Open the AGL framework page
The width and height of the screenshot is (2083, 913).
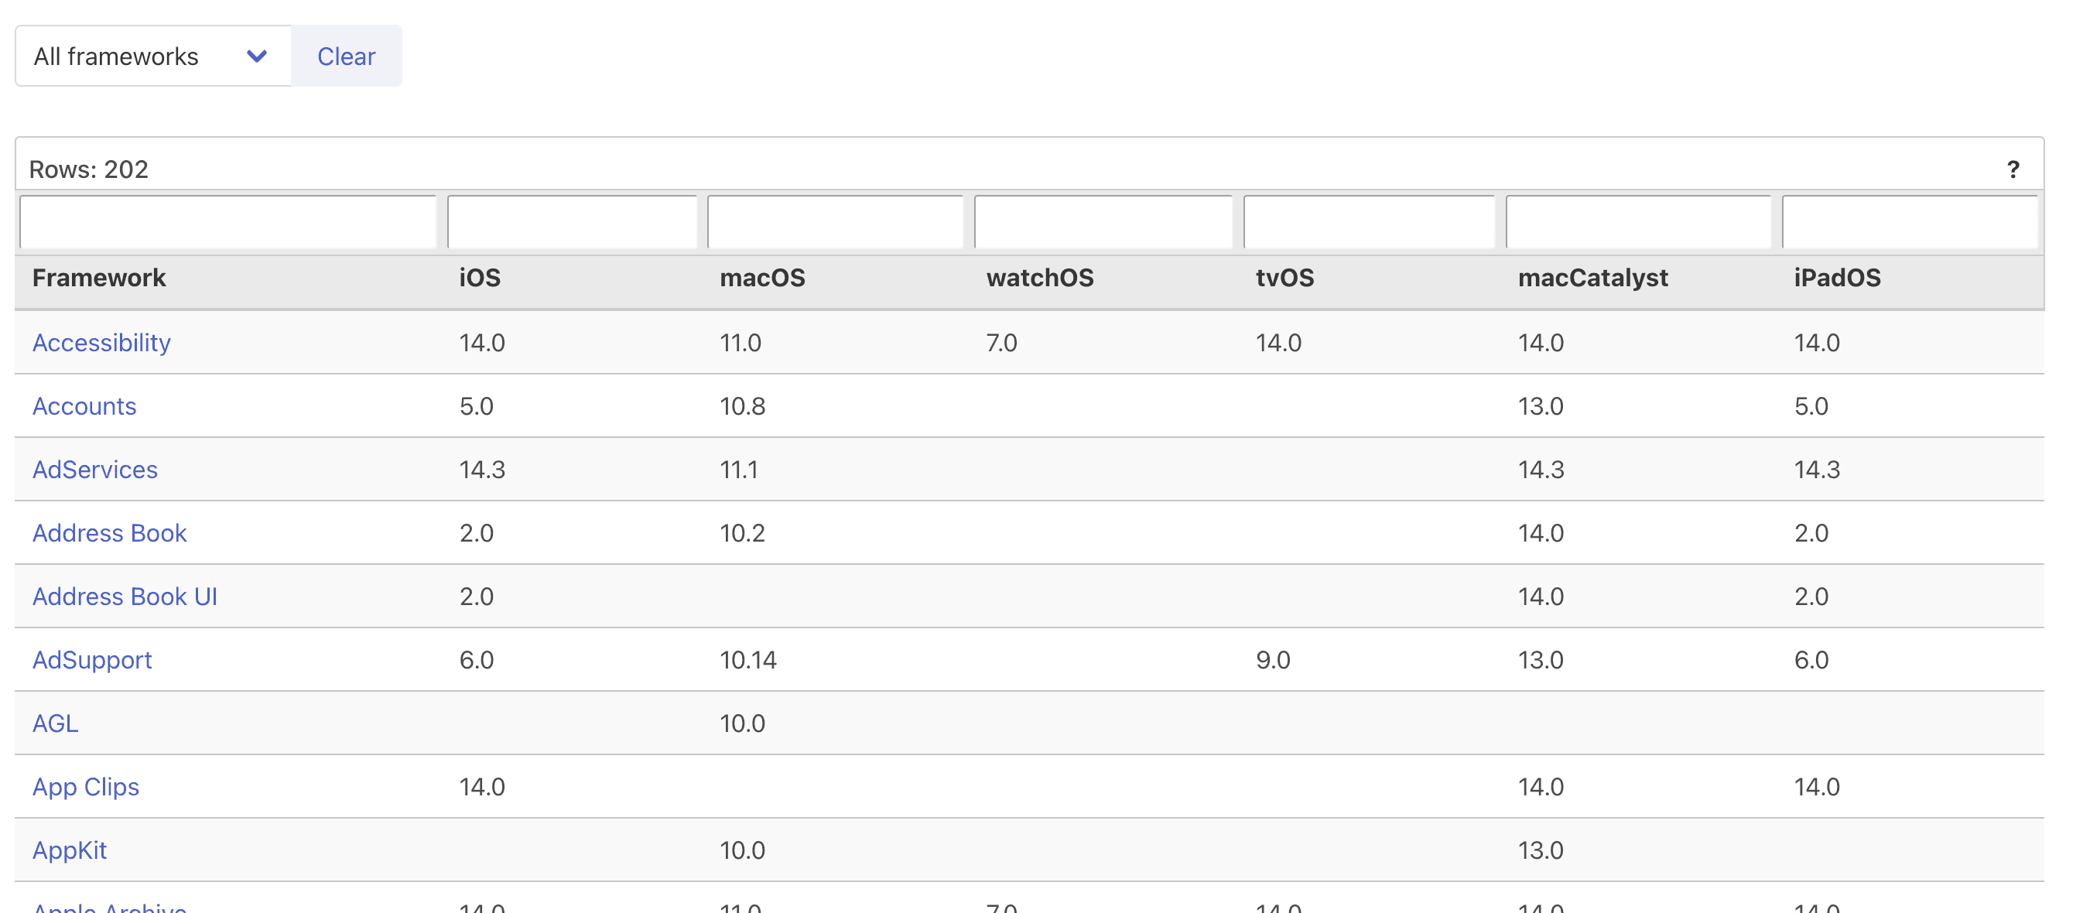pyautogui.click(x=55, y=723)
